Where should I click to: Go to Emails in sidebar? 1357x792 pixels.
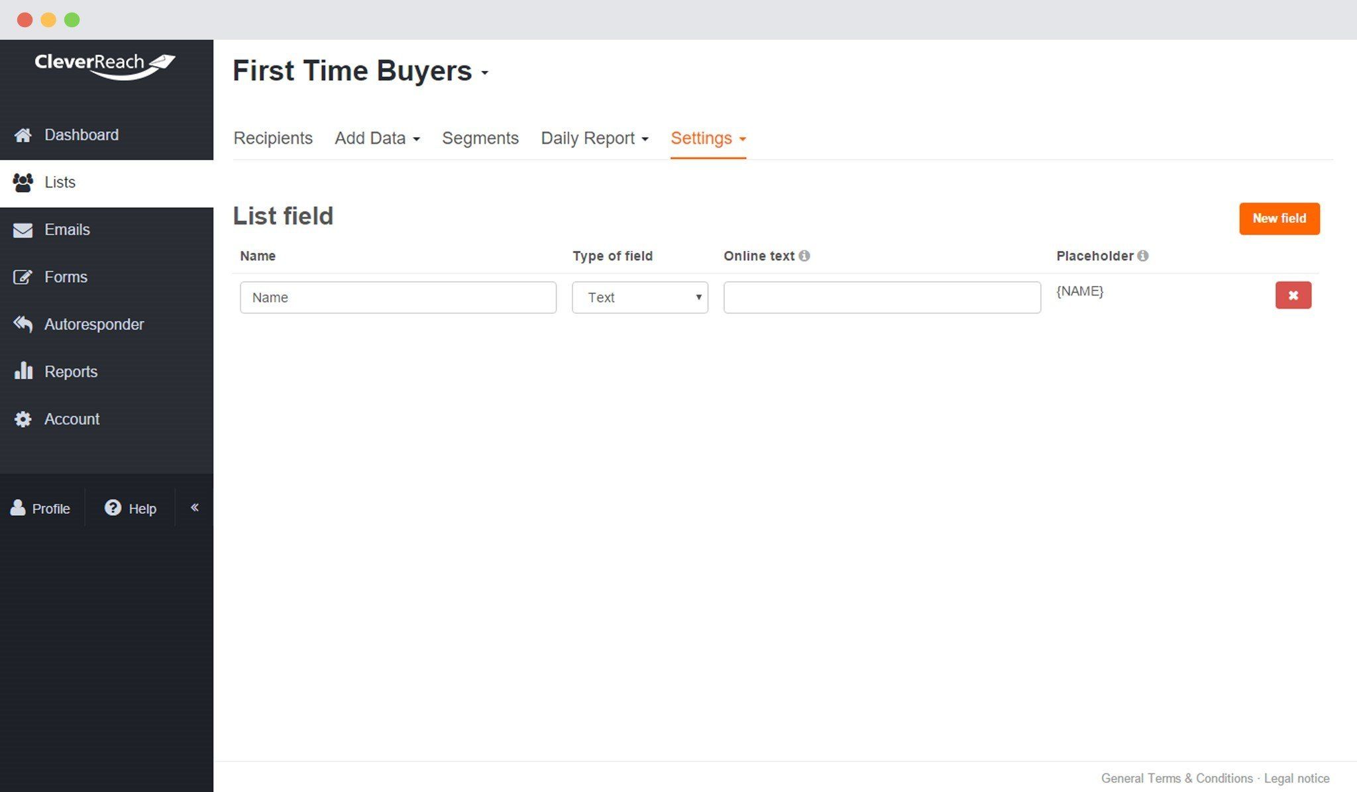click(107, 230)
